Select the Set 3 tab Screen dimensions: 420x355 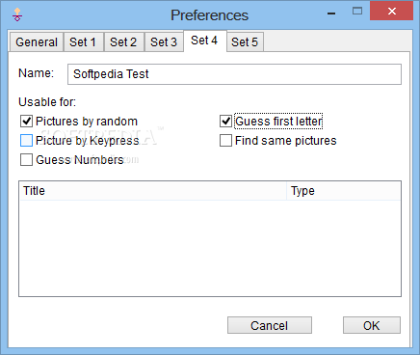(164, 42)
